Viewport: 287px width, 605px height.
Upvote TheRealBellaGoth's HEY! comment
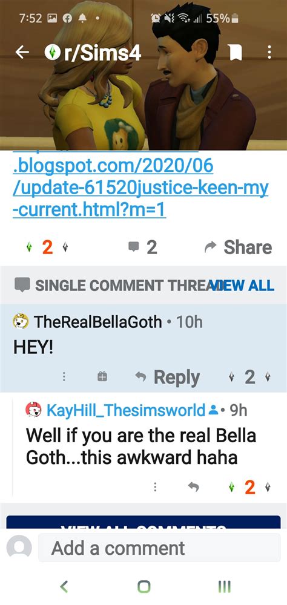click(x=231, y=377)
